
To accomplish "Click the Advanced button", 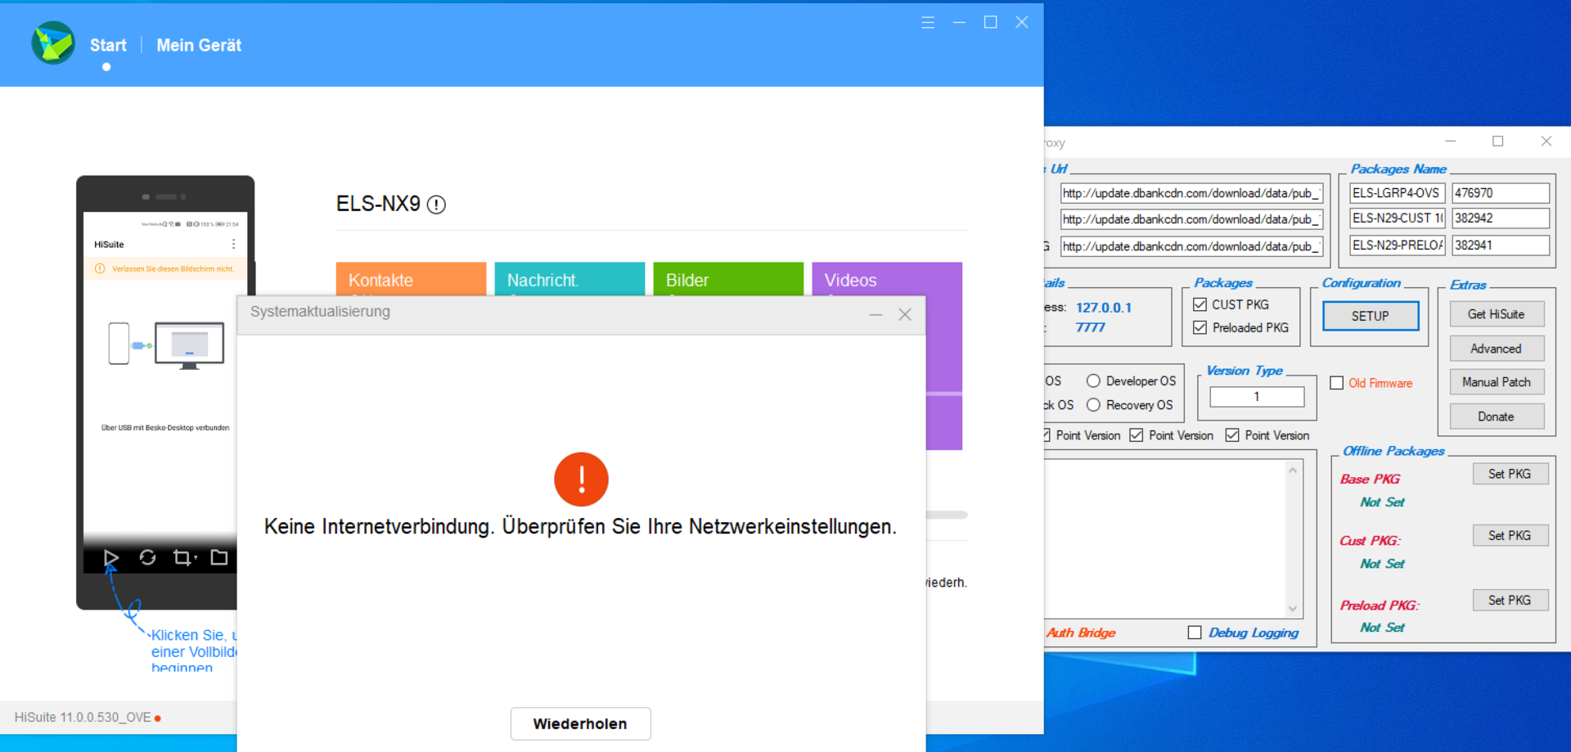I will 1497,349.
